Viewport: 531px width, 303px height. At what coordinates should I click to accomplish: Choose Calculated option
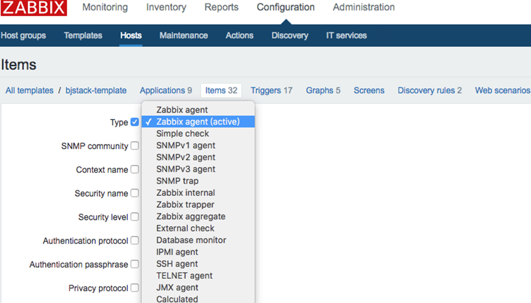pyautogui.click(x=198, y=299)
